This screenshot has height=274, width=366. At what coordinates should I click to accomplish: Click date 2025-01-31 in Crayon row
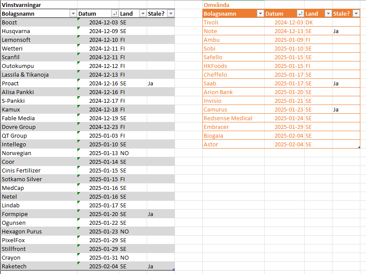click(x=98, y=258)
